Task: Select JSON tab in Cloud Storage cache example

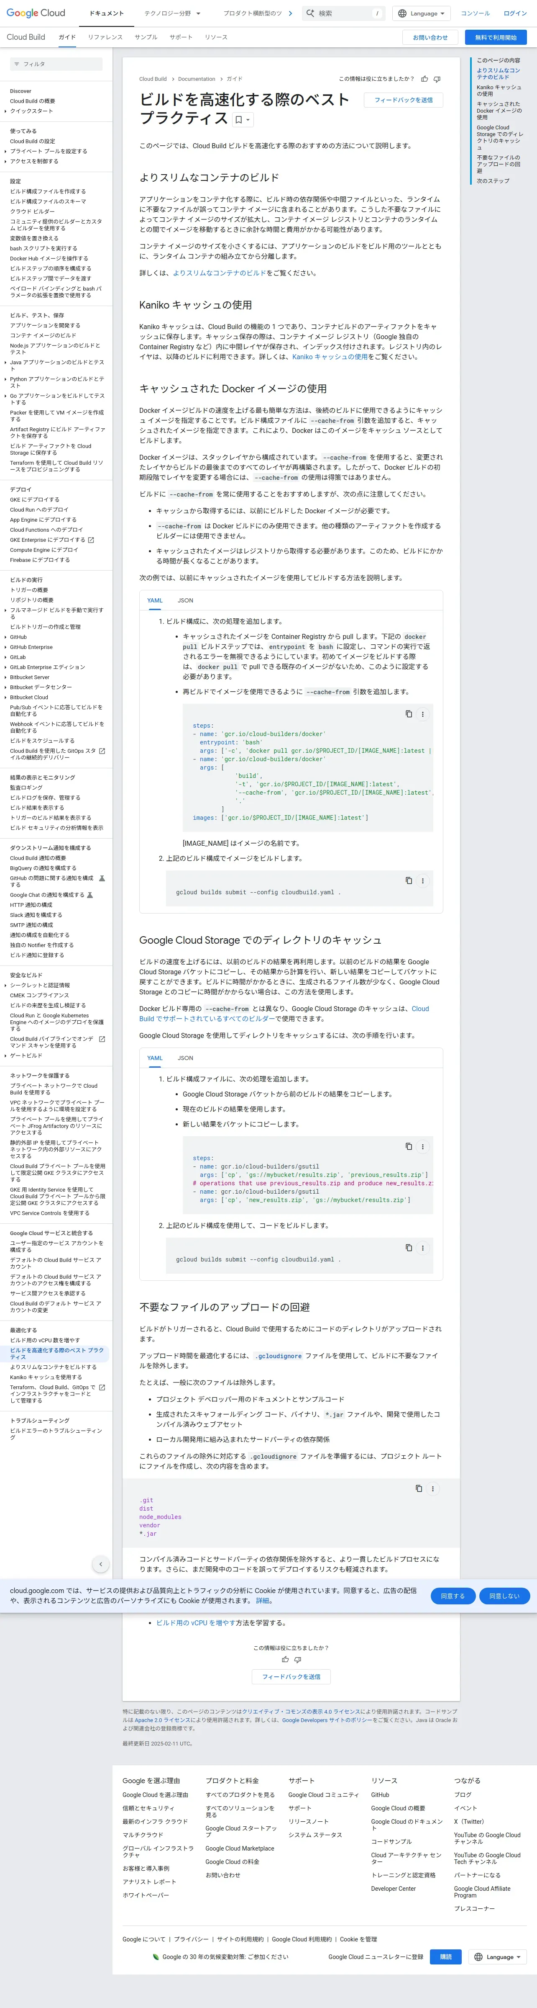Action: pyautogui.click(x=185, y=1058)
